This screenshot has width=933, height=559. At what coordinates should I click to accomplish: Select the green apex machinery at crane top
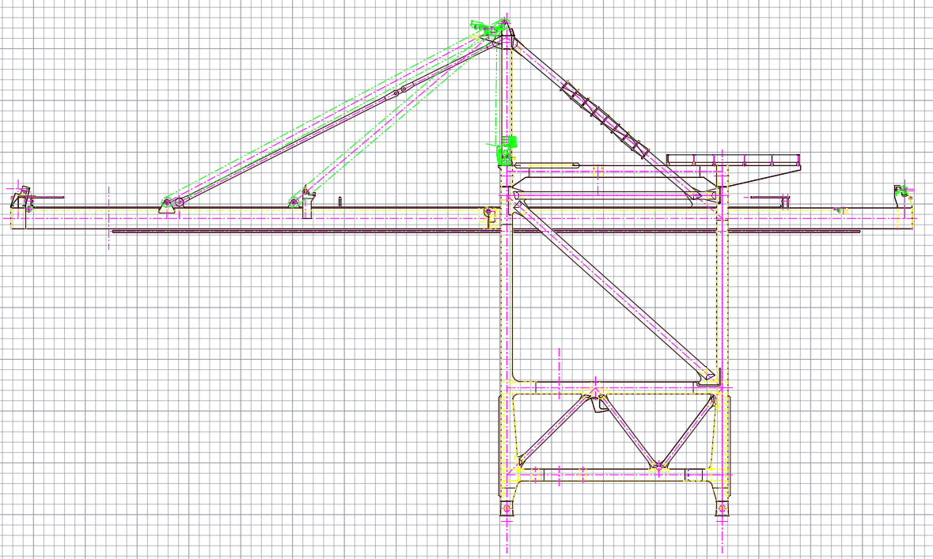tap(490, 28)
